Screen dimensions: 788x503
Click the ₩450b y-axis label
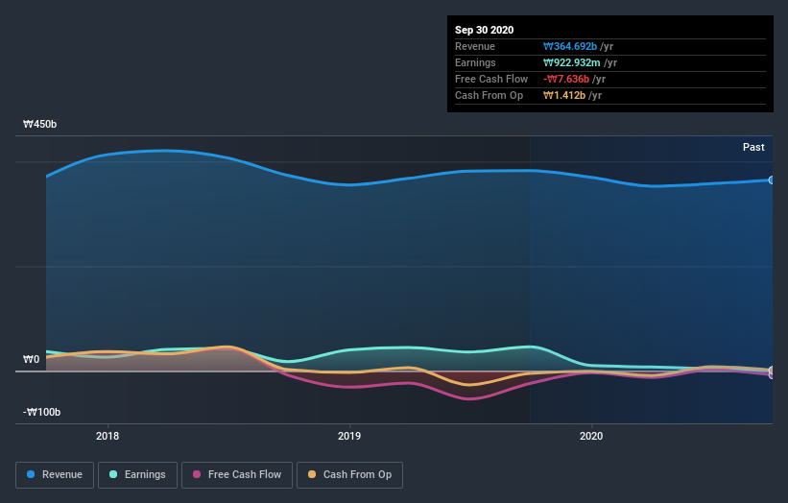pos(39,124)
